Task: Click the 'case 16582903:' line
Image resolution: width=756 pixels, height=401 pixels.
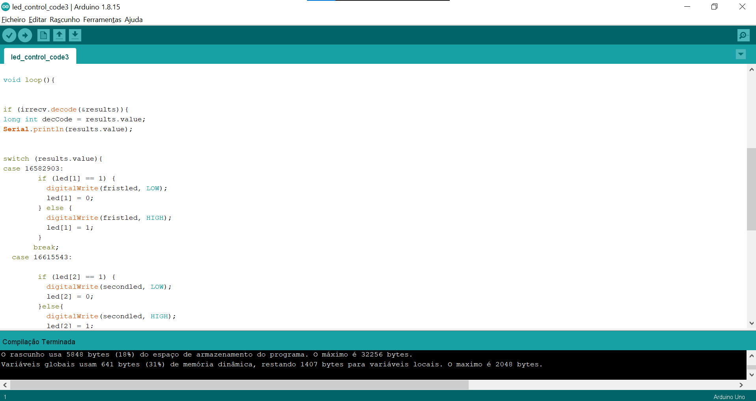Action: click(x=33, y=169)
